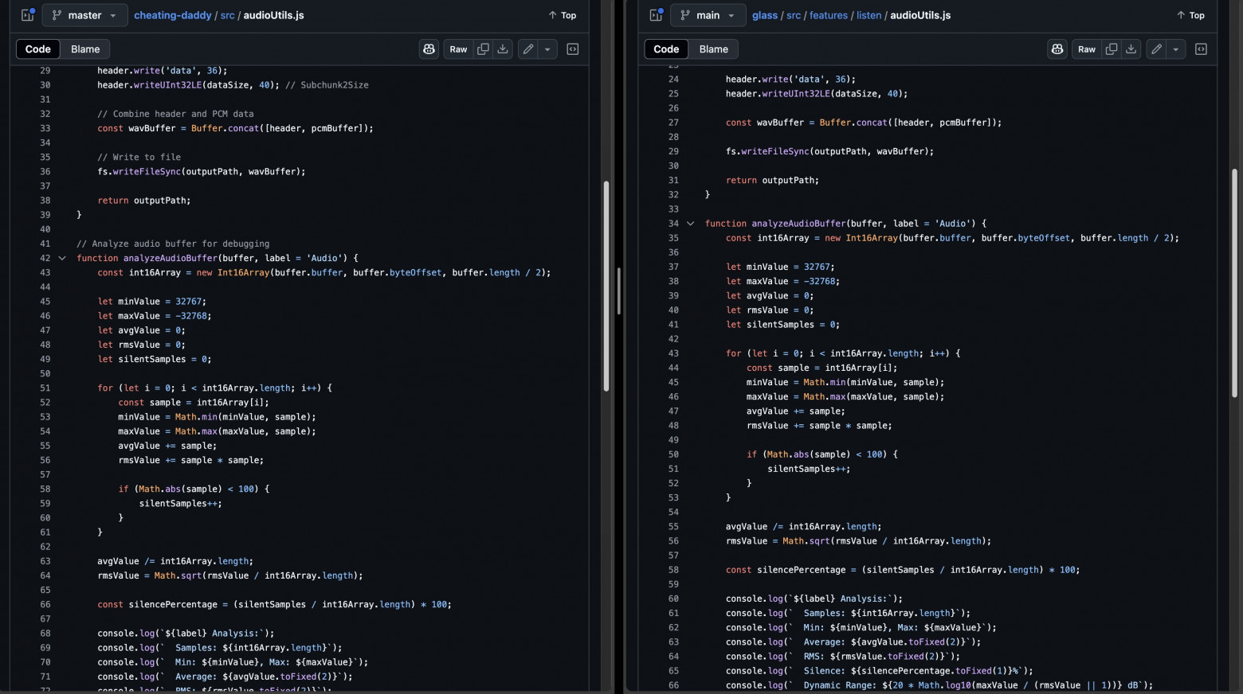Open Copilot icon in right pane toolbar
The image size is (1243, 694).
(x=1057, y=49)
